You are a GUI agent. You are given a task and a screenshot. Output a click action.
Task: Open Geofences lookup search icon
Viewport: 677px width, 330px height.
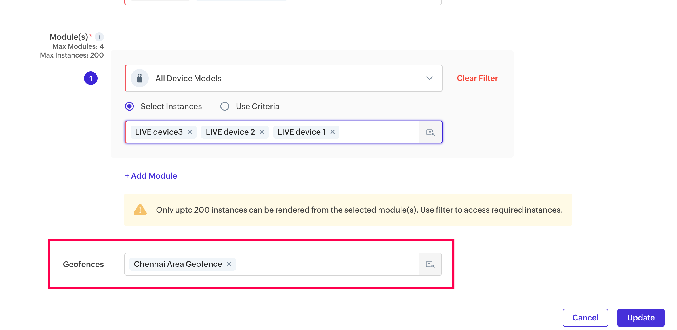pos(430,265)
